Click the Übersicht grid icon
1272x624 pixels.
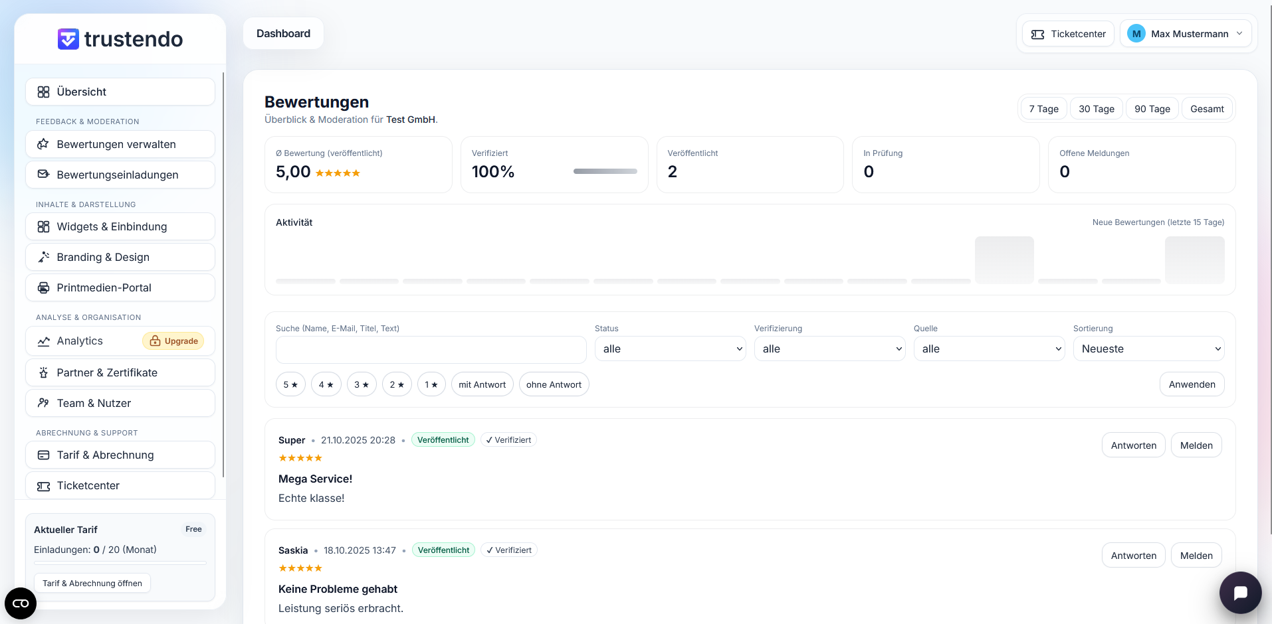[44, 92]
